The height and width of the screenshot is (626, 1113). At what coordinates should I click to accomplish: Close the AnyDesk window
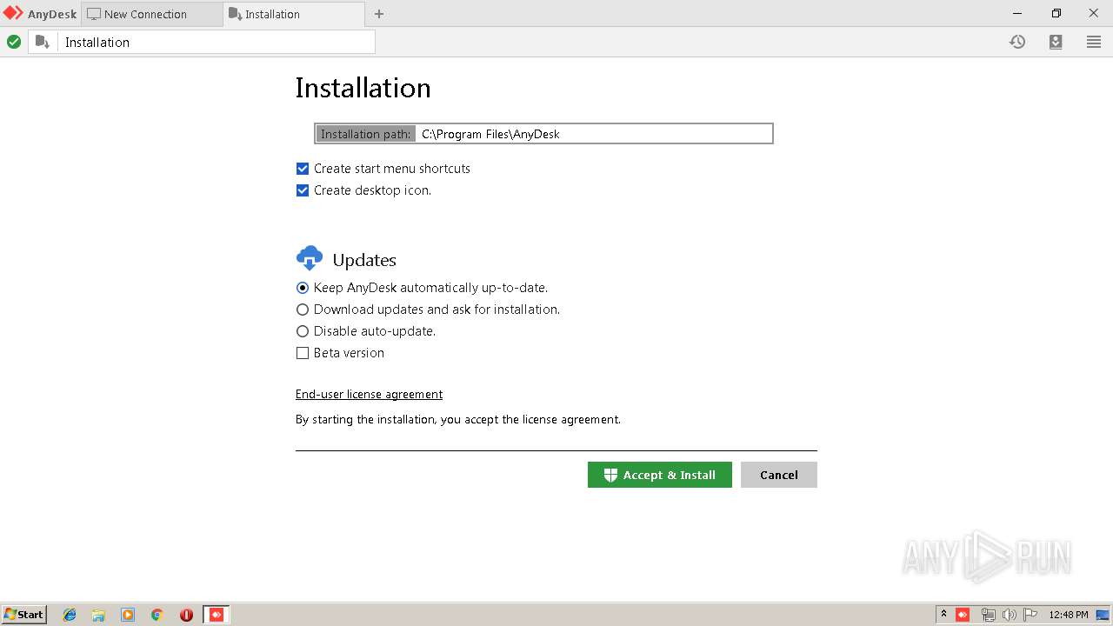[x=1094, y=13]
